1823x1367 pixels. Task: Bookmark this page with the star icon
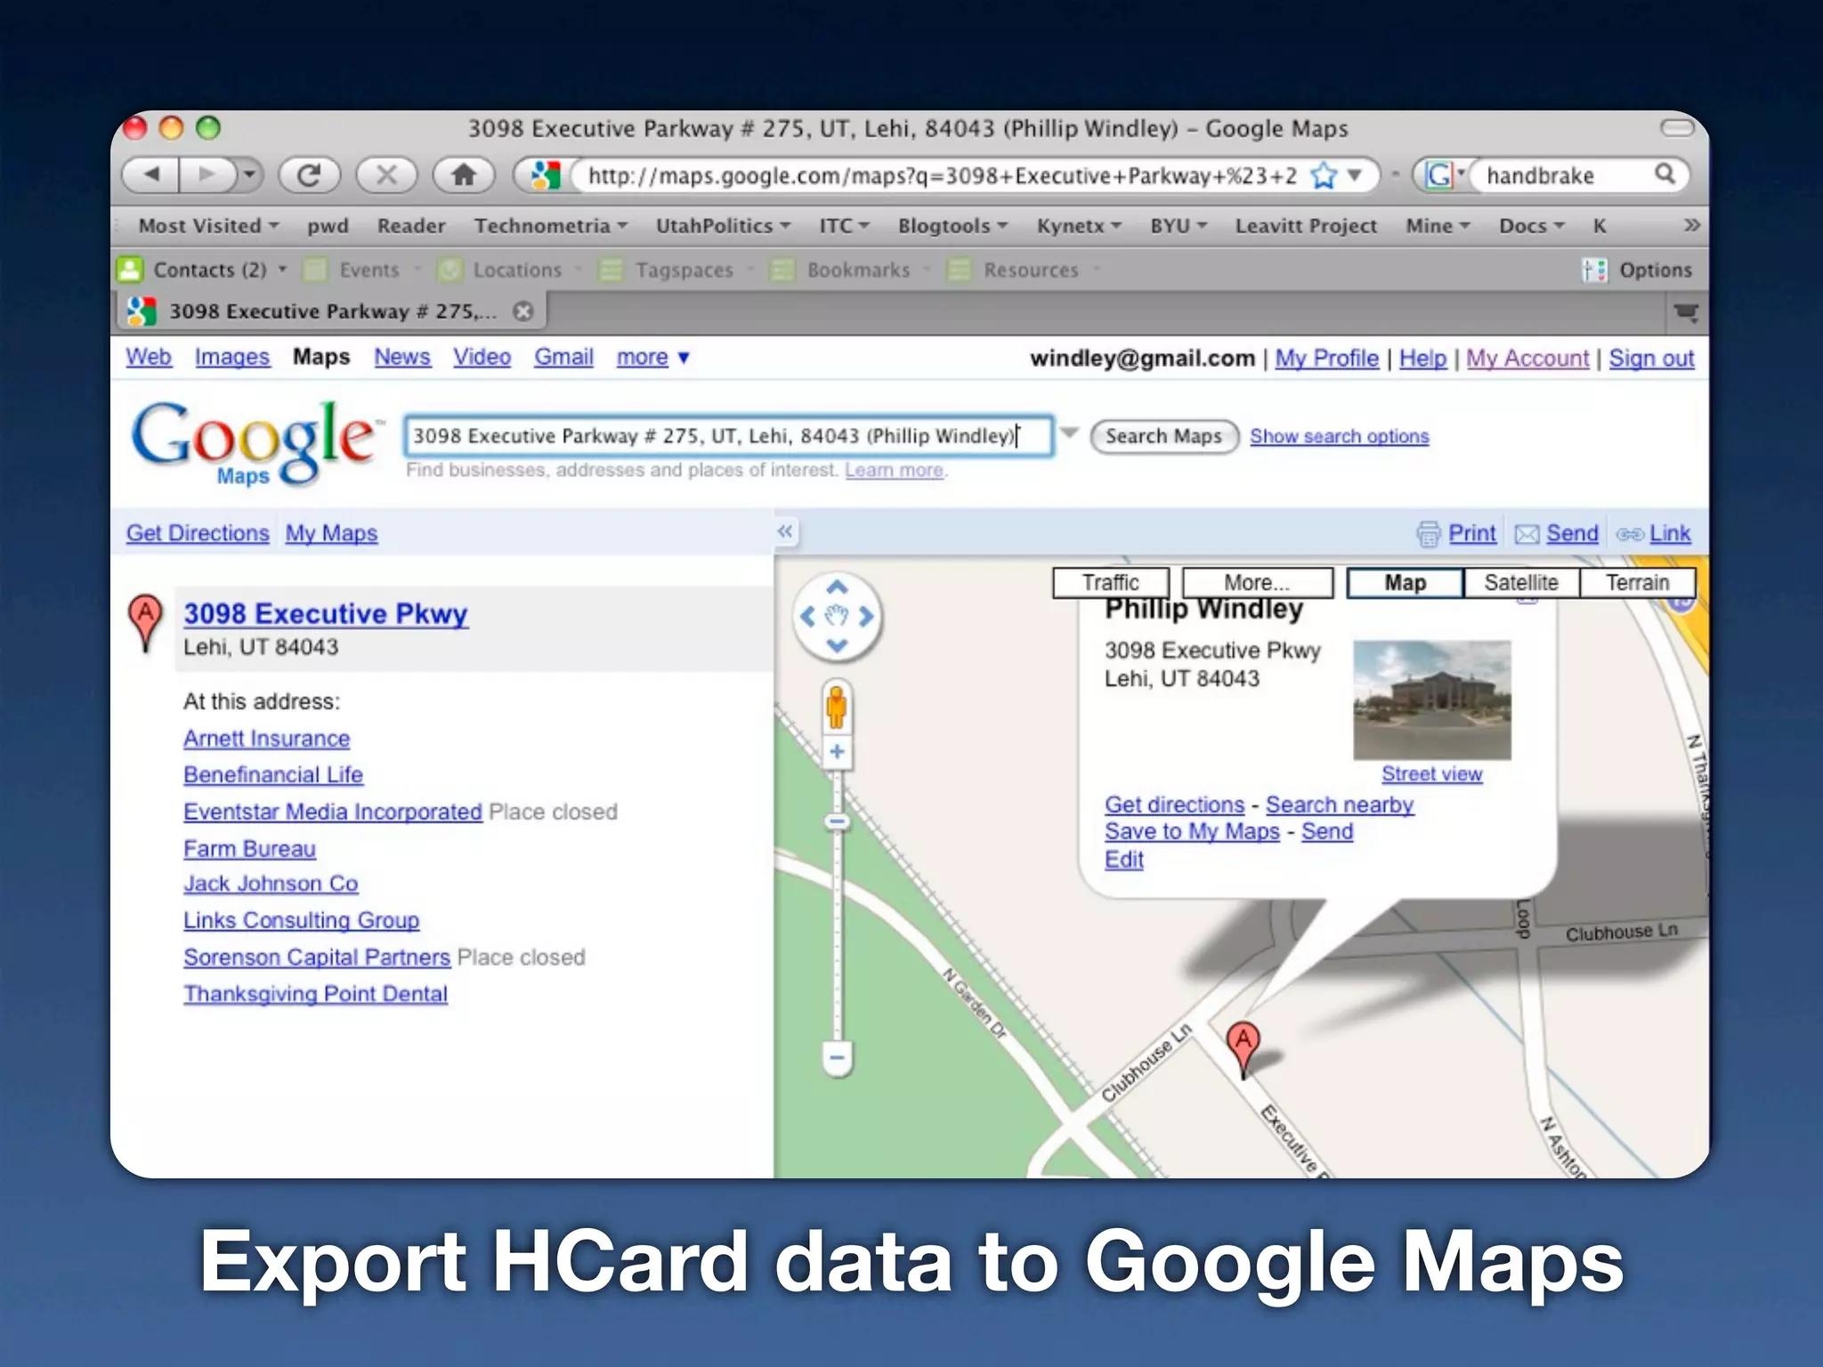tap(1324, 175)
